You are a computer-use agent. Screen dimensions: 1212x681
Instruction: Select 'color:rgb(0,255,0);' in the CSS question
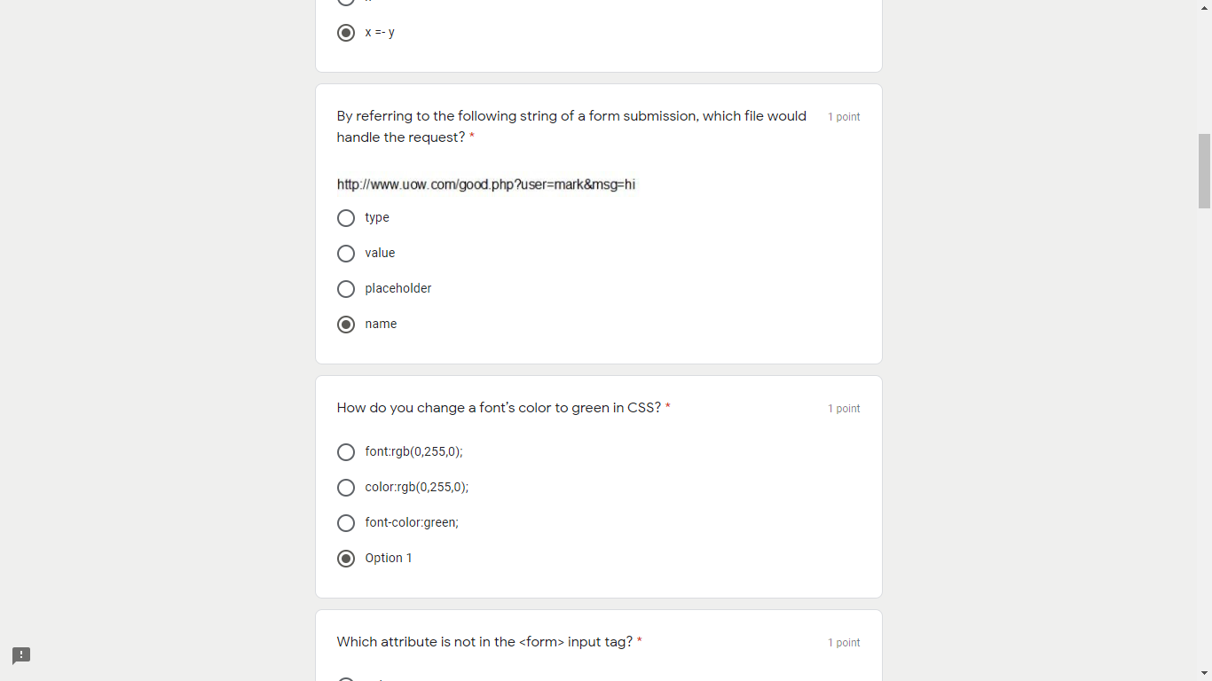346,487
